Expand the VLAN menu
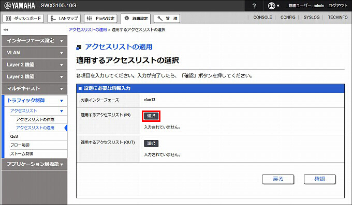Image resolution: width=352 pixels, height=205 pixels. (34, 53)
